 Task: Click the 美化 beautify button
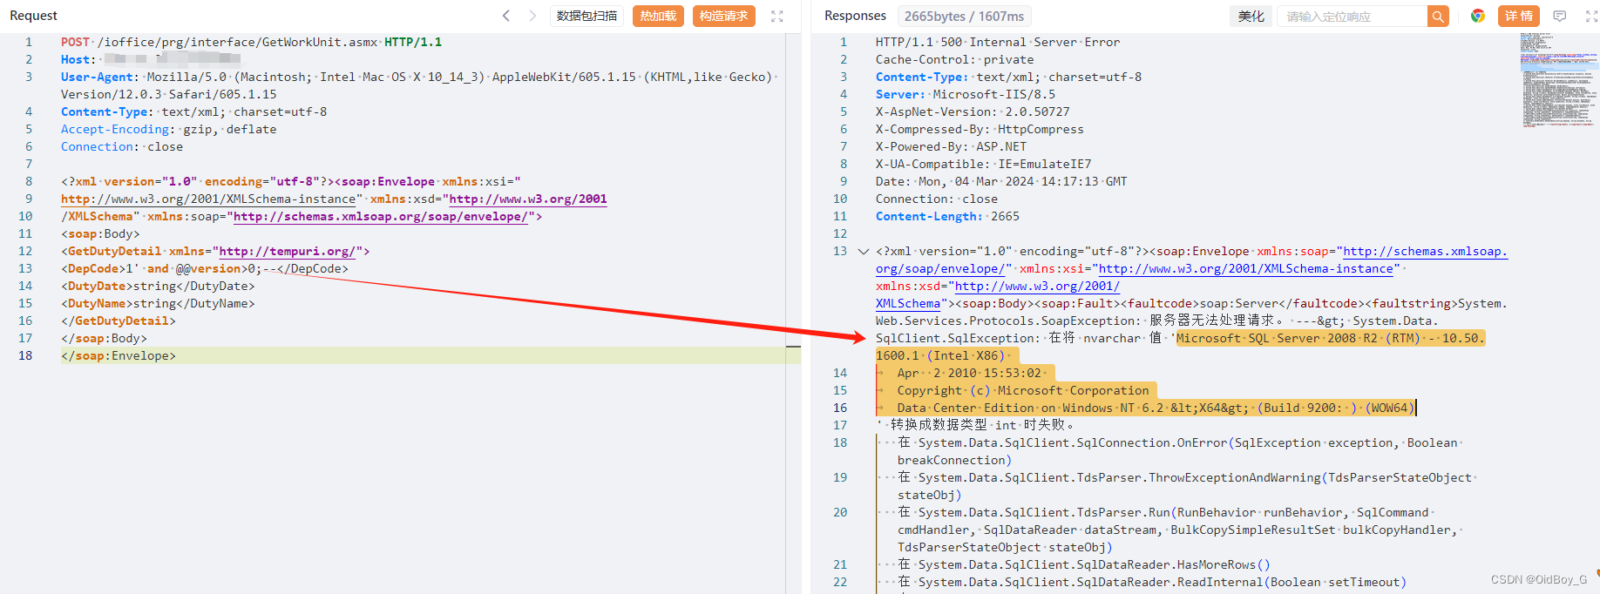pyautogui.click(x=1251, y=16)
